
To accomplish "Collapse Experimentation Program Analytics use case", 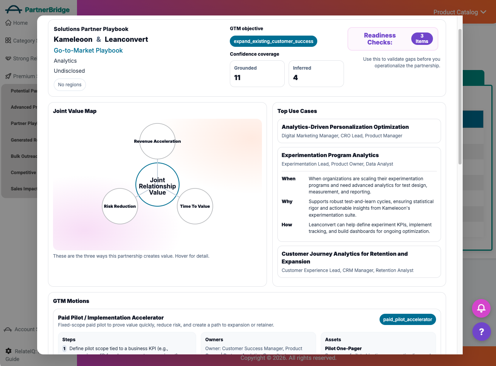I will 359,159.
